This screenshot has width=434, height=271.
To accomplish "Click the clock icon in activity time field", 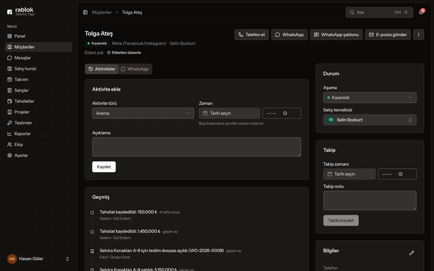I will pyautogui.click(x=285, y=113).
